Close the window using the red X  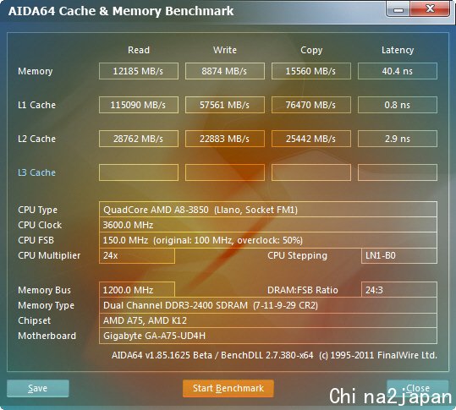pos(430,9)
